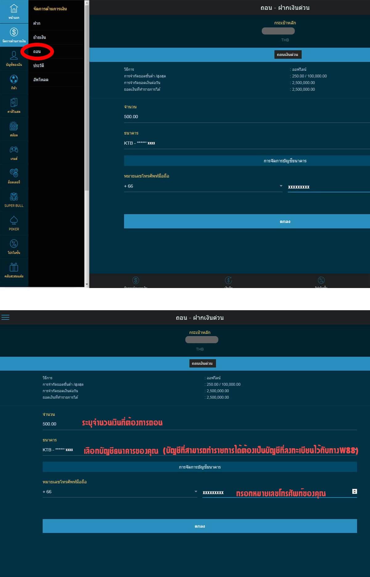Open the โปรโมชั่น percent icon in sidebar
370x577 pixels.
[x=14, y=244]
